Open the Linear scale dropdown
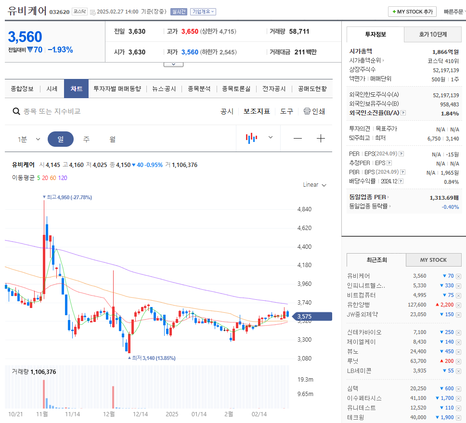This screenshot has width=466, height=423. pyautogui.click(x=313, y=184)
